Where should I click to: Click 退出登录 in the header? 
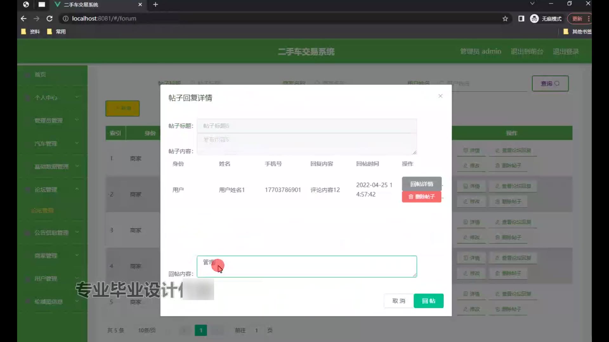tap(566, 52)
